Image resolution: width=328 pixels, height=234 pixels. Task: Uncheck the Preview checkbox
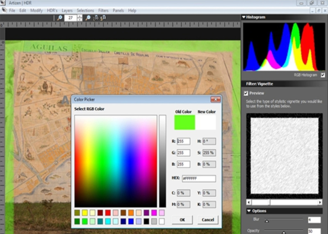[x=246, y=93]
